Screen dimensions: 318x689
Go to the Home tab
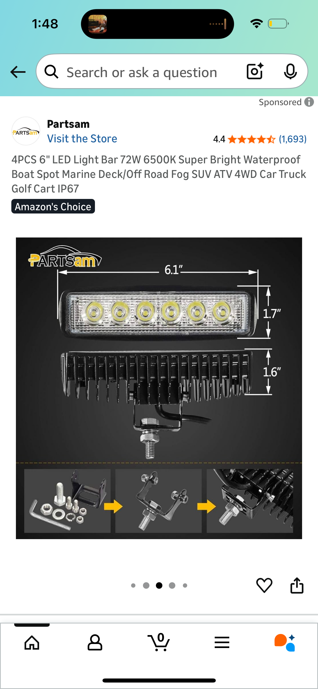click(32, 643)
